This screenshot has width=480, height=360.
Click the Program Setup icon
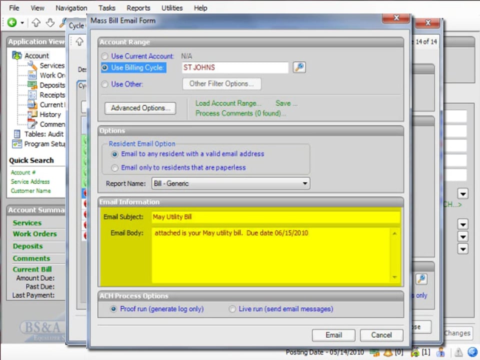[x=17, y=143]
